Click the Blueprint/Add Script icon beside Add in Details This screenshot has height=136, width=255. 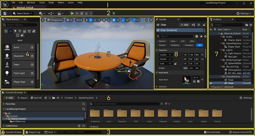[x=193, y=25]
